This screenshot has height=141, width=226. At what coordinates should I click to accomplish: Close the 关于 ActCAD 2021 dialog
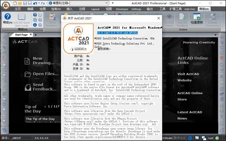pos(159,18)
